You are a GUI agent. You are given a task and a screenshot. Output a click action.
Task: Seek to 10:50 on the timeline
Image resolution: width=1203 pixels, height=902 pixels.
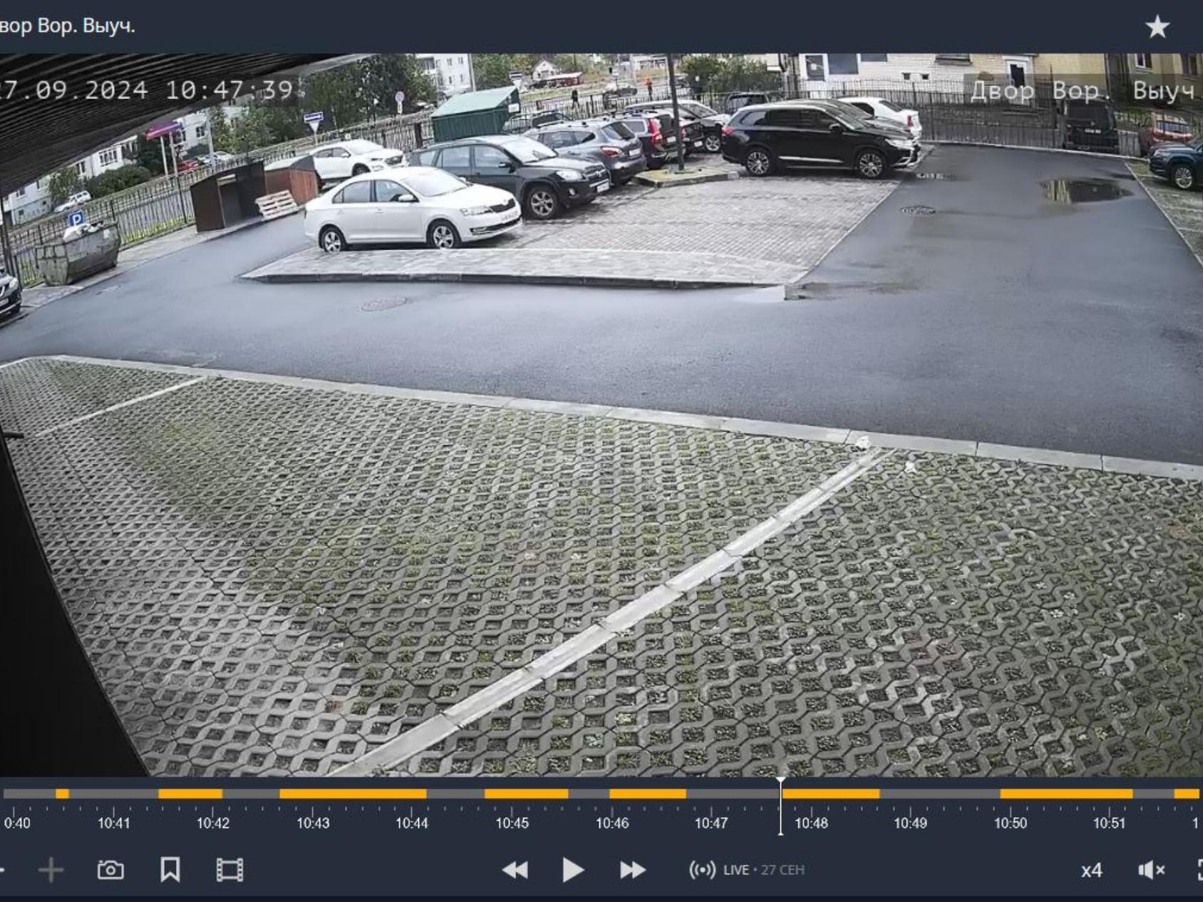pos(1010,823)
